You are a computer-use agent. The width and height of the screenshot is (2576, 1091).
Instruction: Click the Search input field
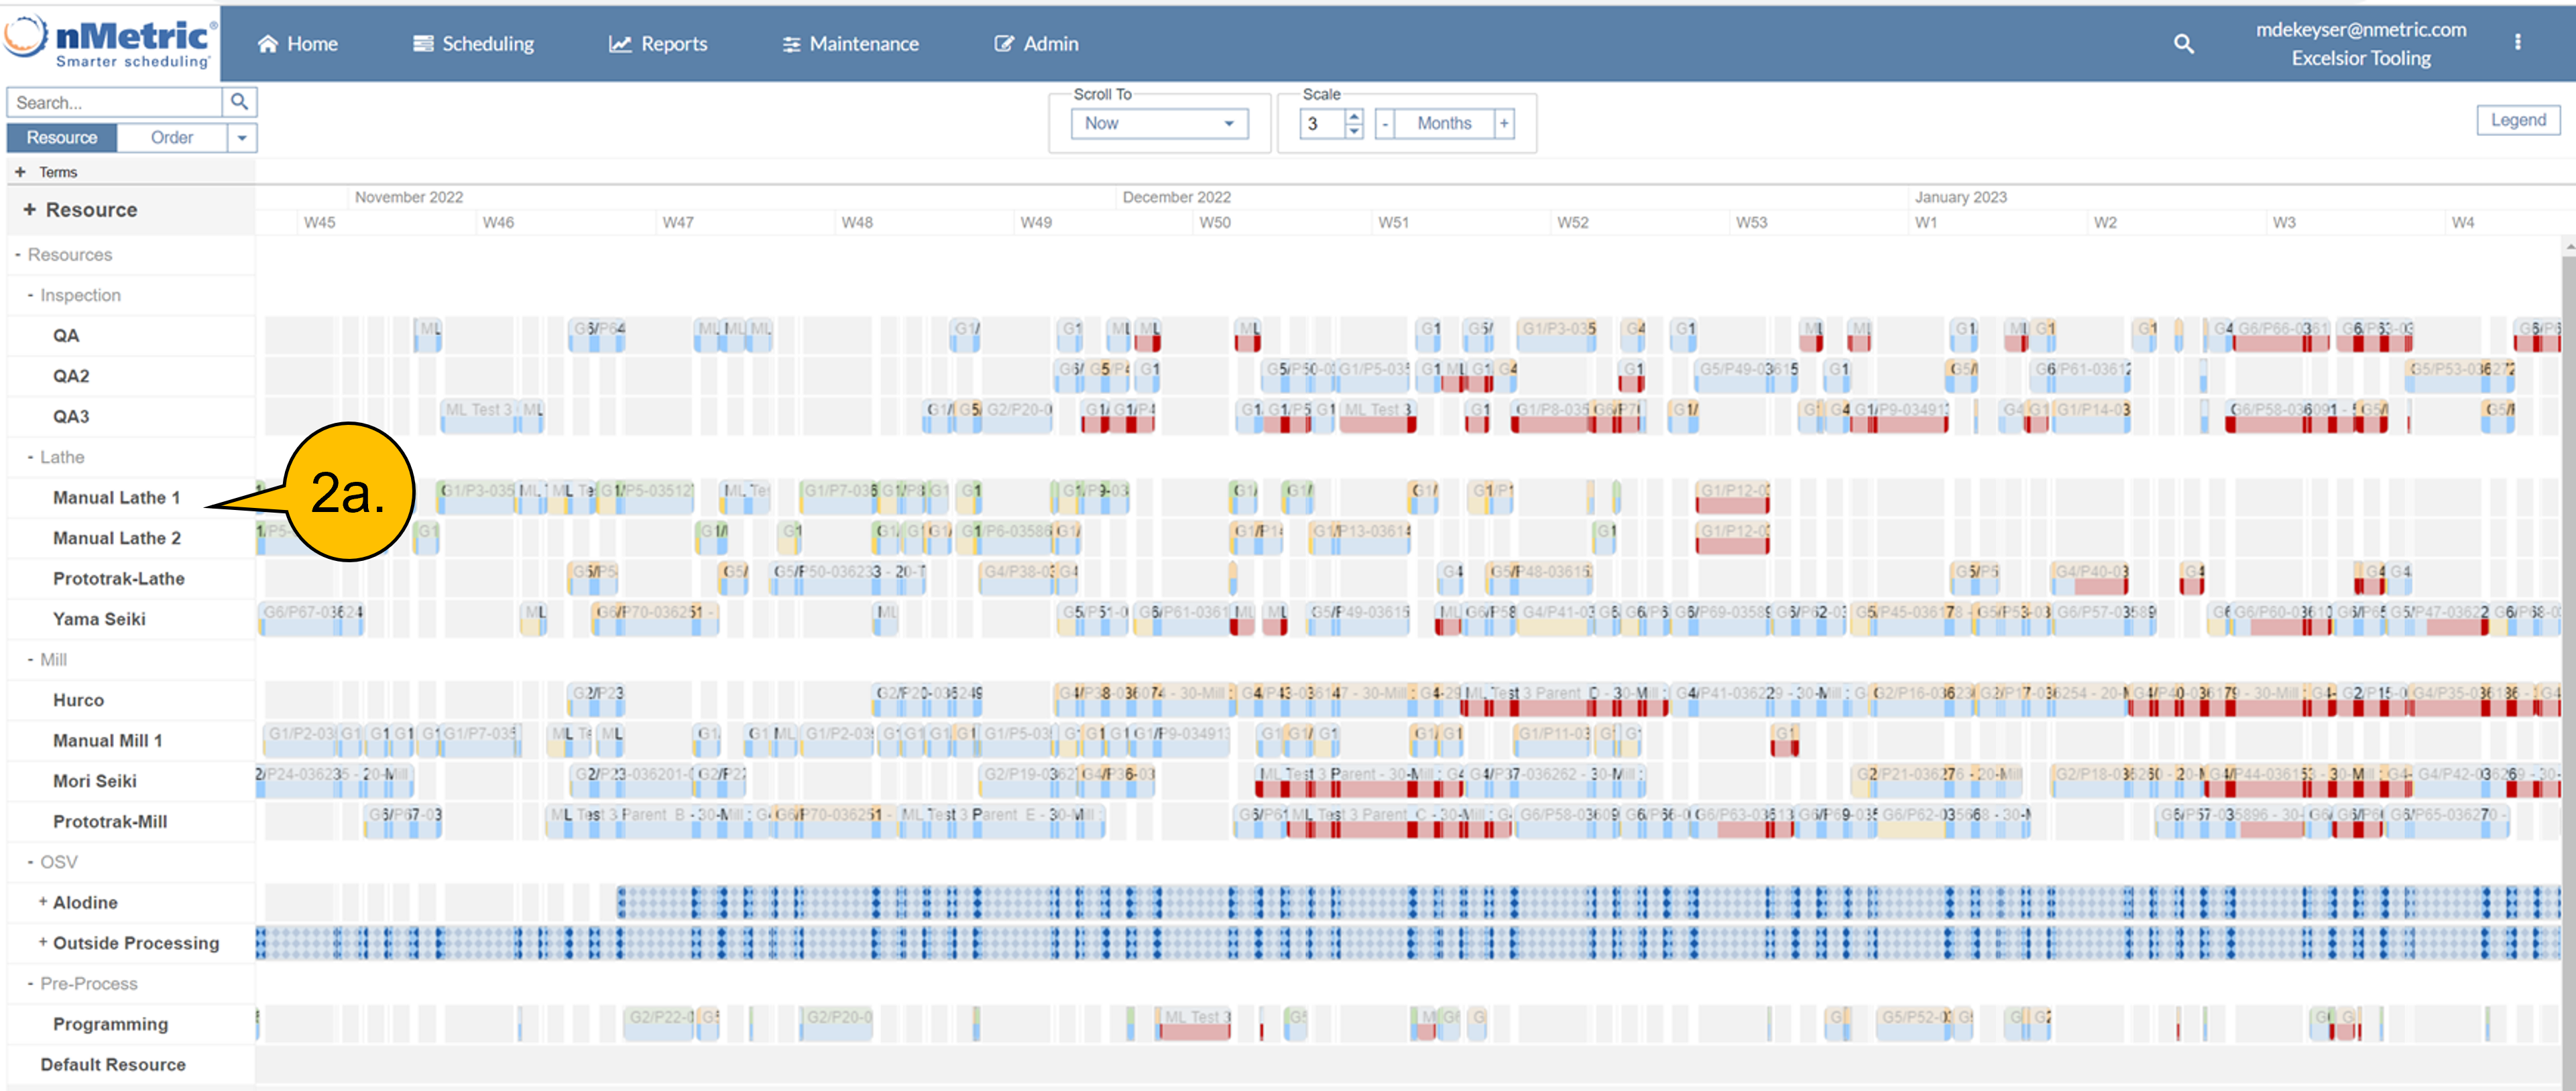point(114,102)
